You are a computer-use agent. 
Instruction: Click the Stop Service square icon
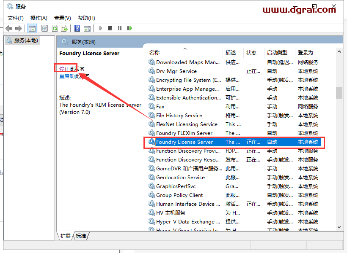[x=110, y=28]
